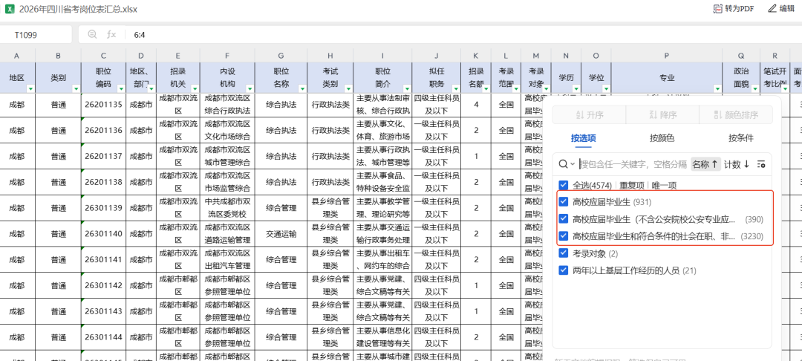Click the filter keyword search field
Viewport: 802px width, 361px height.
(x=633, y=164)
